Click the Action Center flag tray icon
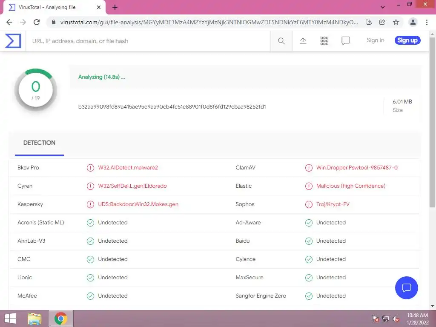 coord(376,319)
